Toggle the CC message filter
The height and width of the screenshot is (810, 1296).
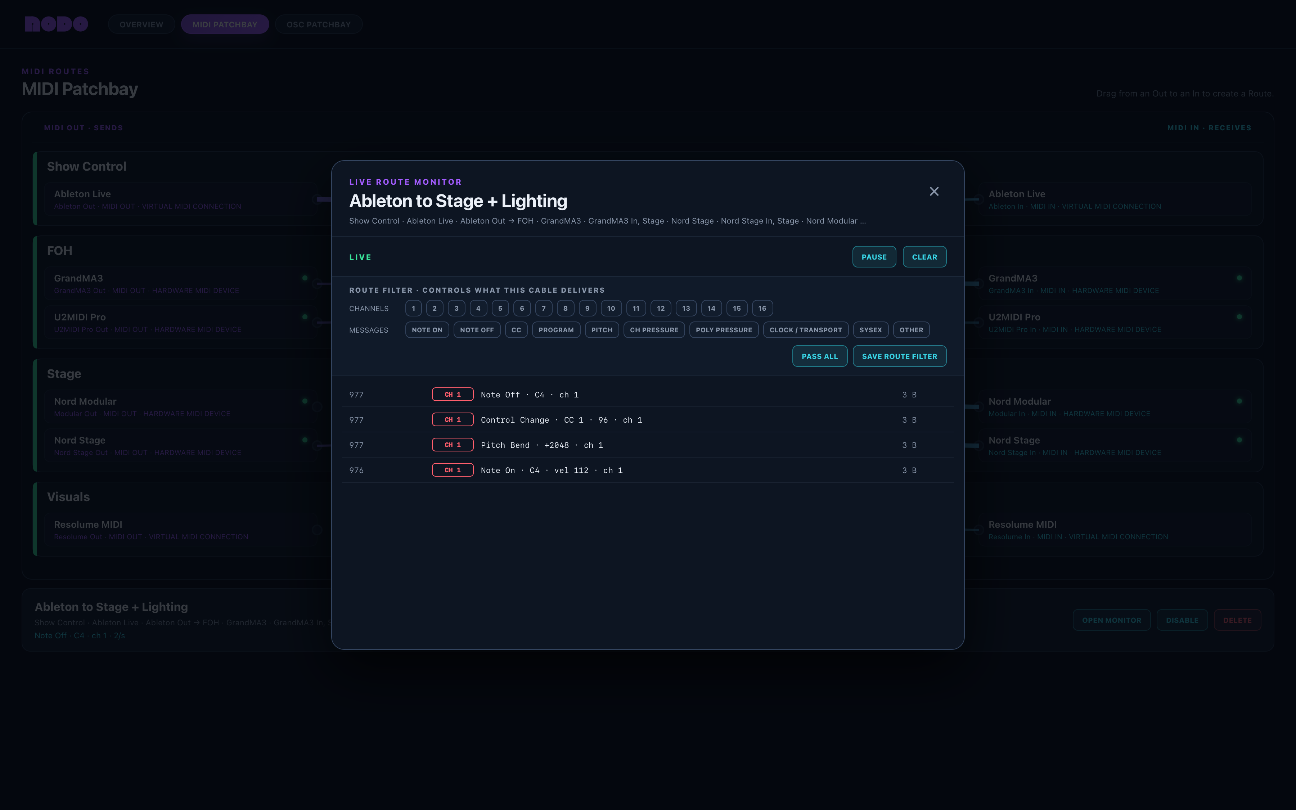coord(516,330)
